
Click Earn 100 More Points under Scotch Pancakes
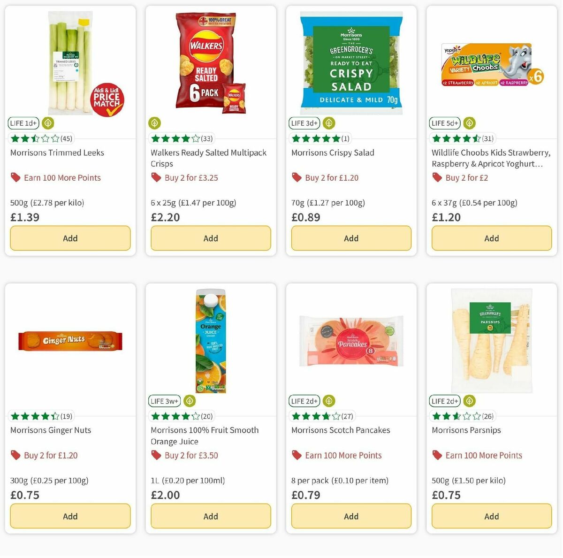343,455
